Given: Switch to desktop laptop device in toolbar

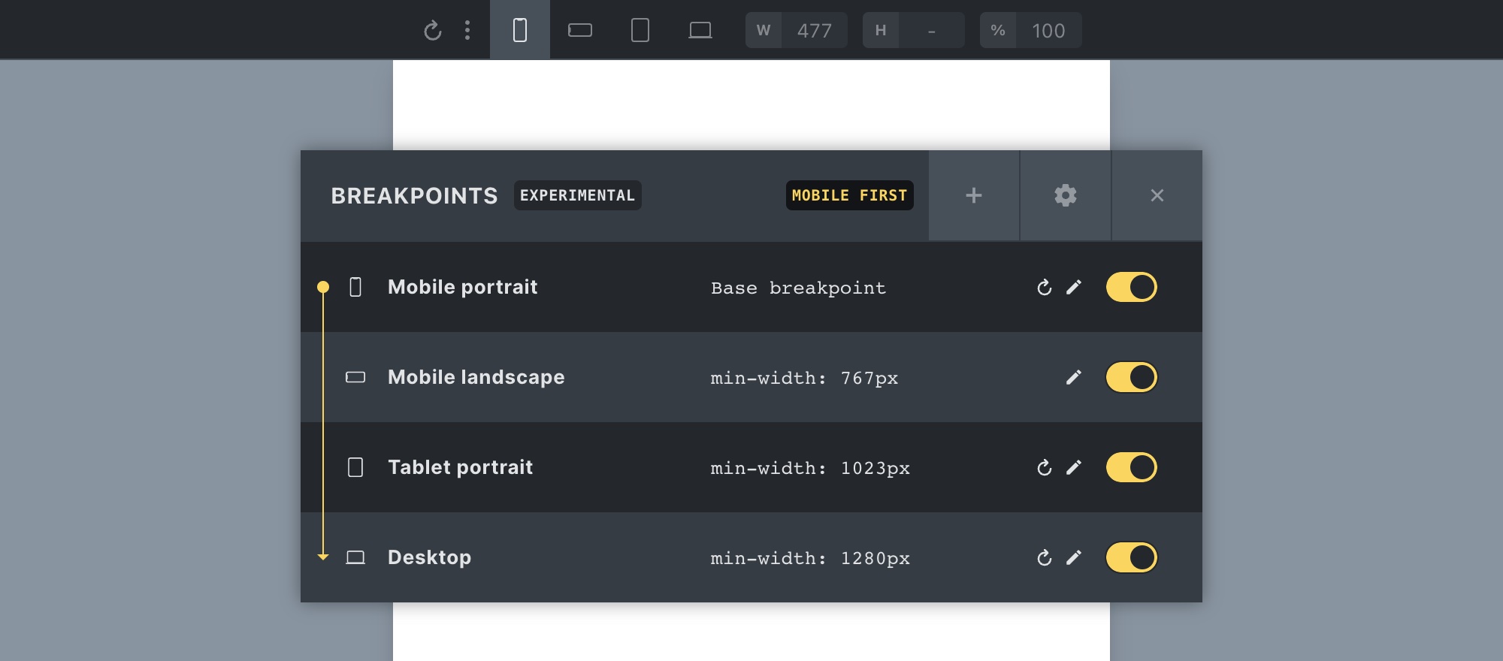Looking at the screenshot, I should tap(700, 30).
